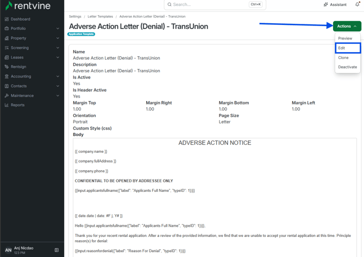Go to Letter Templates breadcrumb

(101, 16)
